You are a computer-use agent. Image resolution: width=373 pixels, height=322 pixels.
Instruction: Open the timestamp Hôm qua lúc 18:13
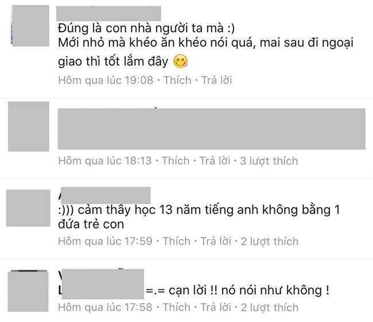105,161
